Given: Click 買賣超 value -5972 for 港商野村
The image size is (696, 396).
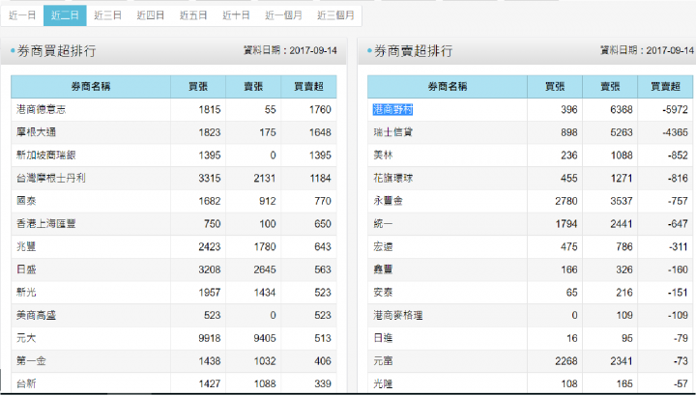Looking at the screenshot, I should coord(675,109).
